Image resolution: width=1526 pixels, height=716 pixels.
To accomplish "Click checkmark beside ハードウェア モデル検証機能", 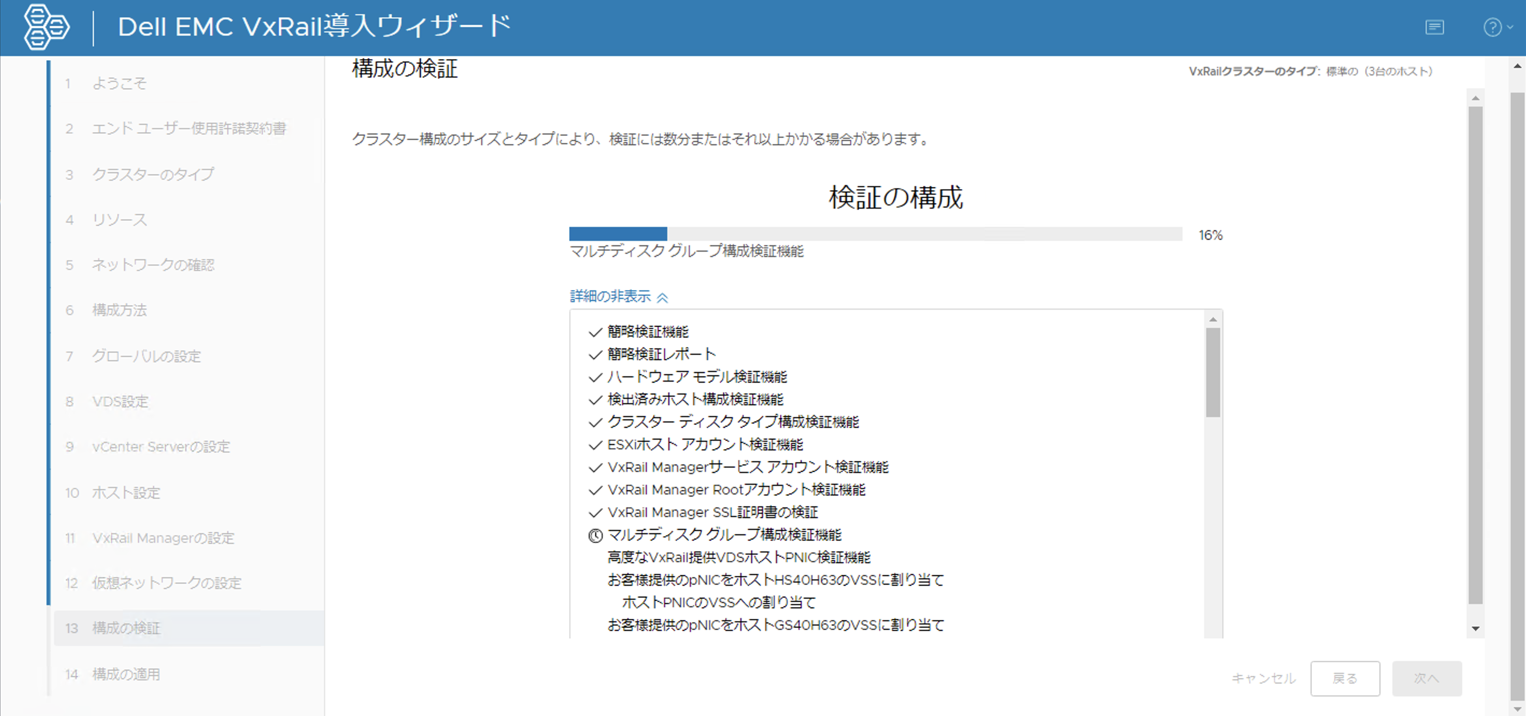I will coord(595,377).
